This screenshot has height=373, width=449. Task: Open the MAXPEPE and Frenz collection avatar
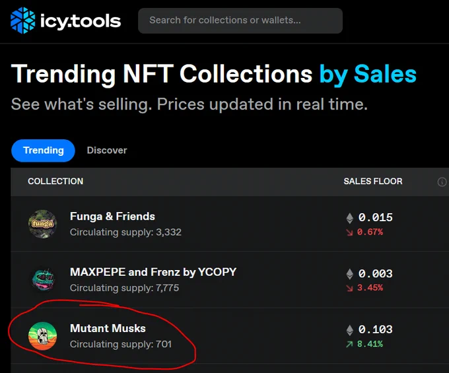pyautogui.click(x=42, y=280)
